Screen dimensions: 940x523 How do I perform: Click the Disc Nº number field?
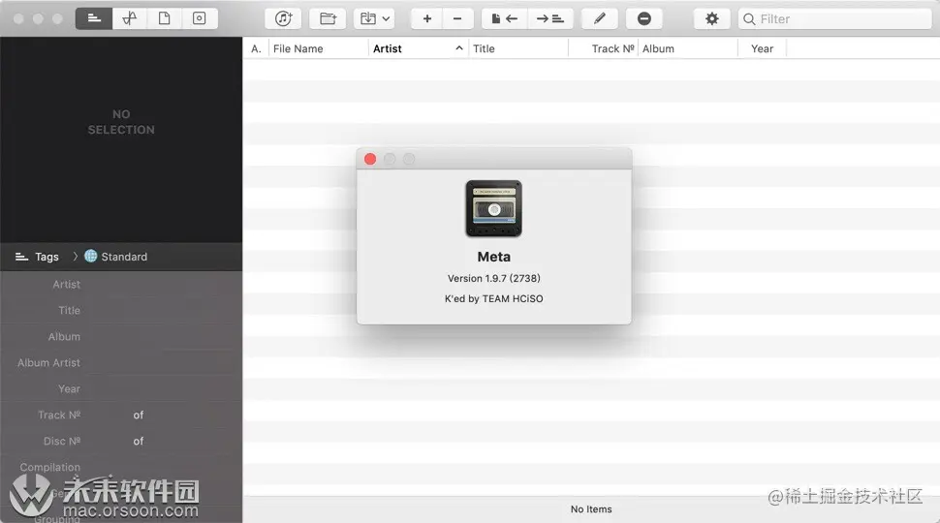click(x=107, y=441)
